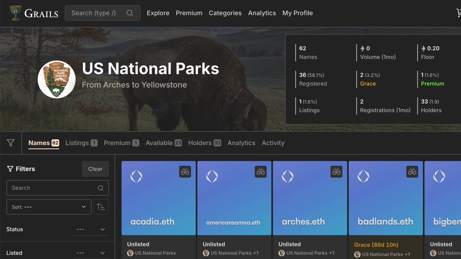Click the Clear filters button
Screen dimensions: 461x259
95,169
